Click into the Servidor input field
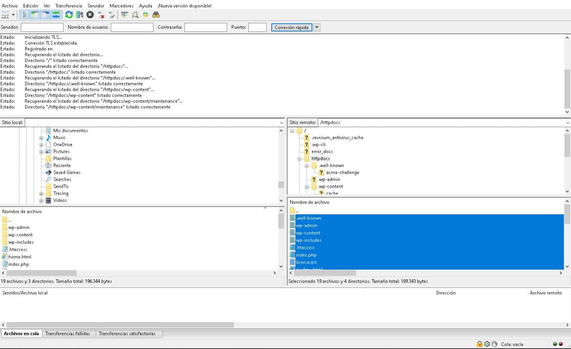Image resolution: width=571 pixels, height=349 pixels. 42,28
